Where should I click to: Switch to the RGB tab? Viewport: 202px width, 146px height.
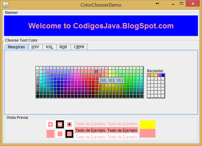[63, 47]
